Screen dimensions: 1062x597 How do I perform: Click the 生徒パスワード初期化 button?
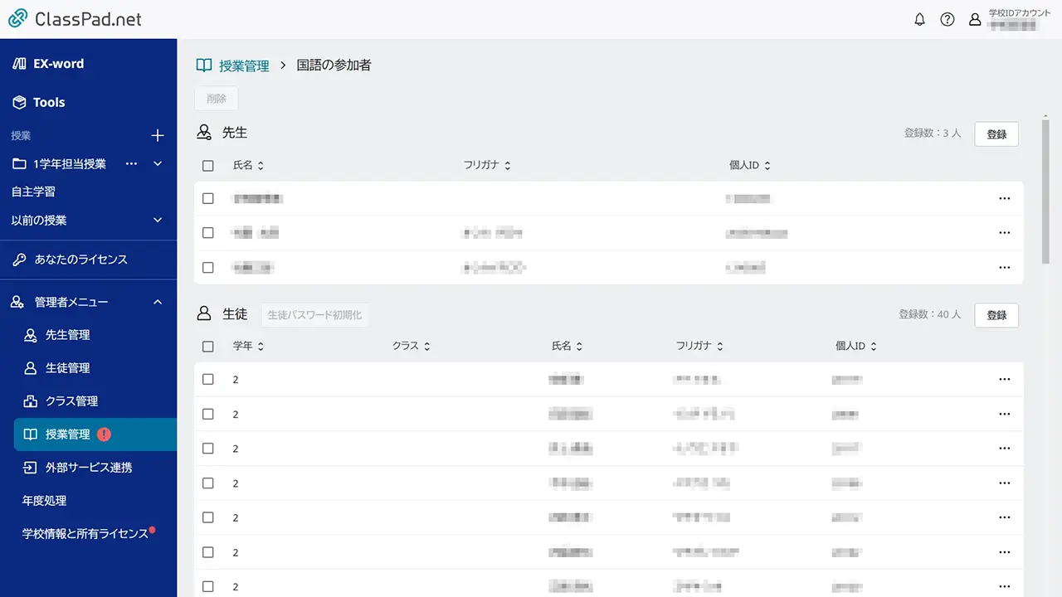pos(314,315)
